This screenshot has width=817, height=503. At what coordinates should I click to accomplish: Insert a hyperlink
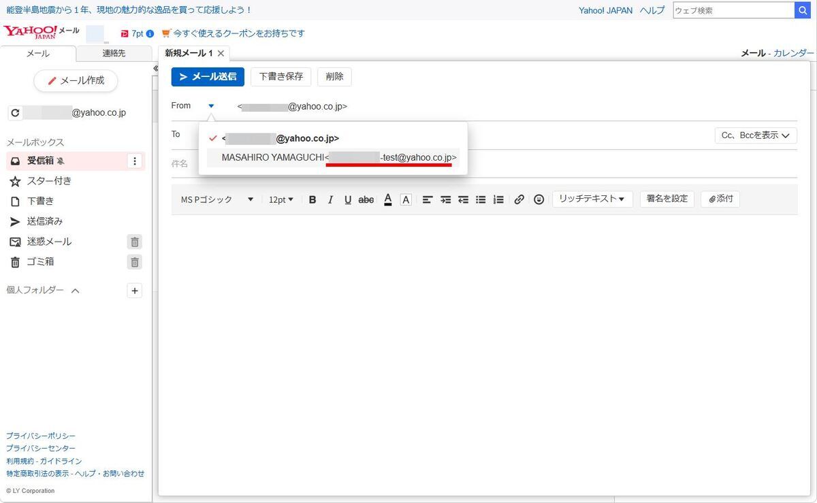tap(519, 199)
